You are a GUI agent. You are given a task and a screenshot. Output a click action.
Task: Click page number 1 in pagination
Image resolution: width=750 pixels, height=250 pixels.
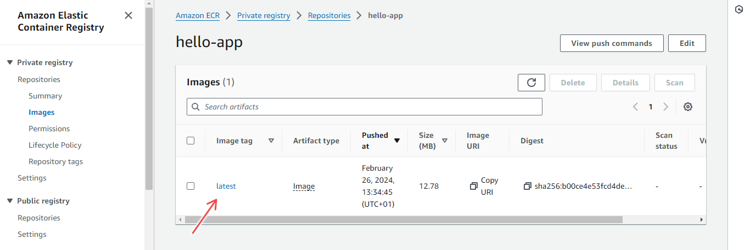pos(651,107)
